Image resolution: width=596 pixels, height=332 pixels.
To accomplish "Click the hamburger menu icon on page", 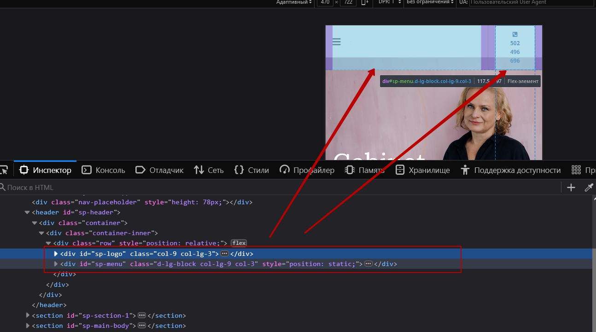I will 337,42.
